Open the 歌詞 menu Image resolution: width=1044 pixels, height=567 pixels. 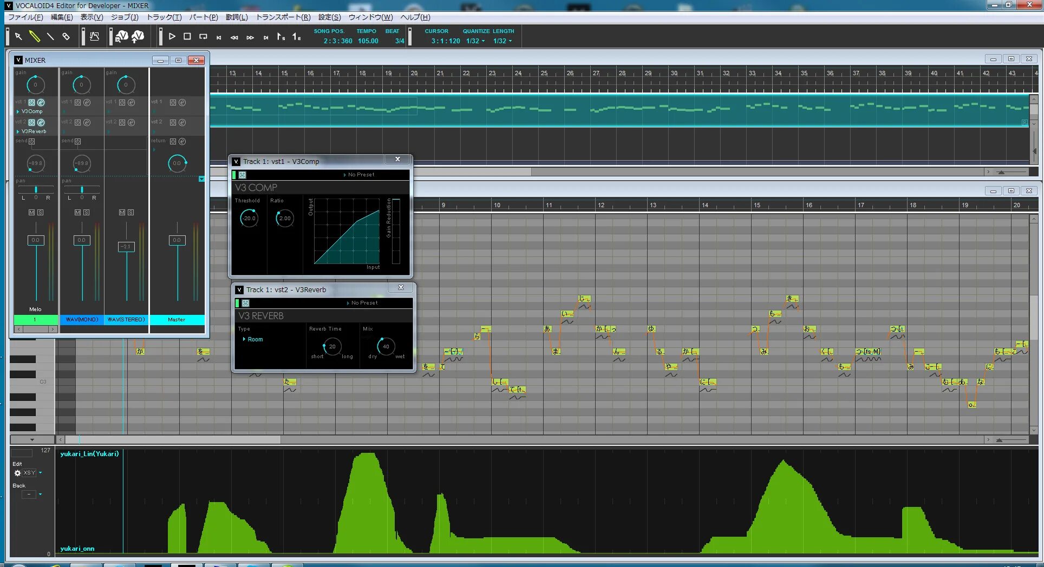pyautogui.click(x=236, y=17)
